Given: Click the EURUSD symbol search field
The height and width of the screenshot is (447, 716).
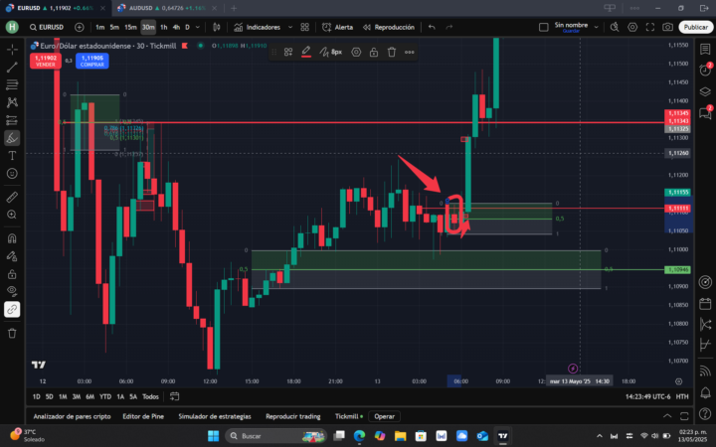Looking at the screenshot, I should tap(46, 28).
